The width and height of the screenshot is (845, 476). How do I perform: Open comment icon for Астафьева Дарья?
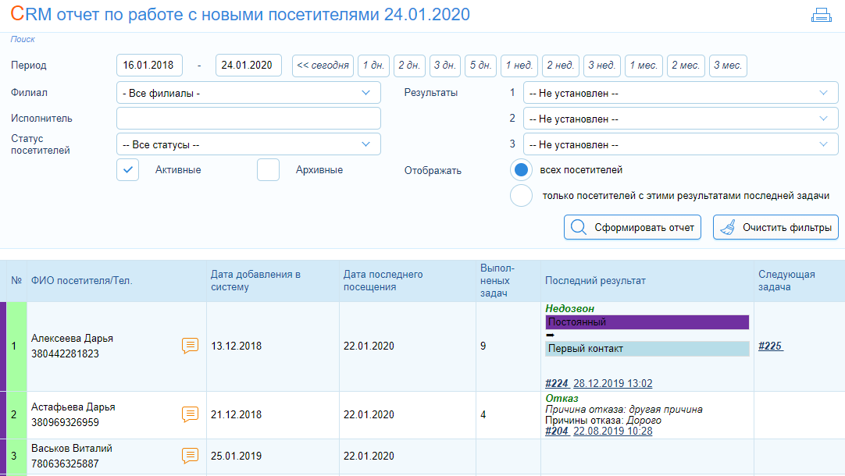tap(191, 414)
